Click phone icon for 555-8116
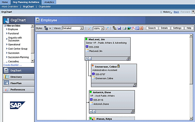The height and width of the screenshot is (122, 195). [x=91, y=100]
